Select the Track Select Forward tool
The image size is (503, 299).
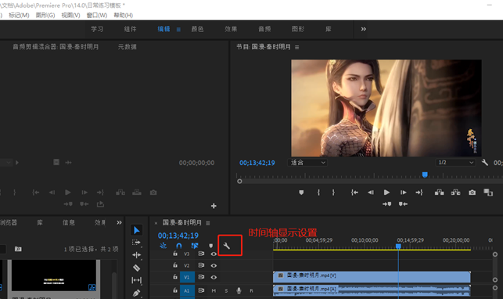coord(136,243)
